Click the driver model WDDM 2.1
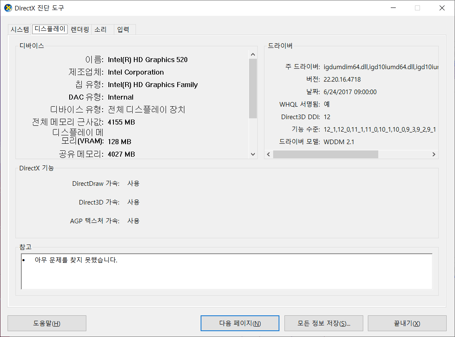 (339, 142)
